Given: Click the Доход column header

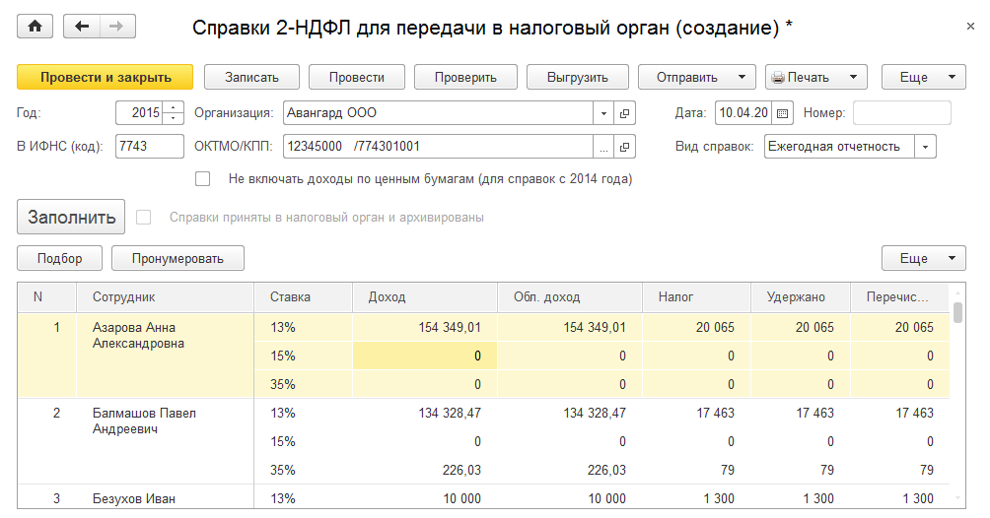Looking at the screenshot, I should (x=425, y=297).
